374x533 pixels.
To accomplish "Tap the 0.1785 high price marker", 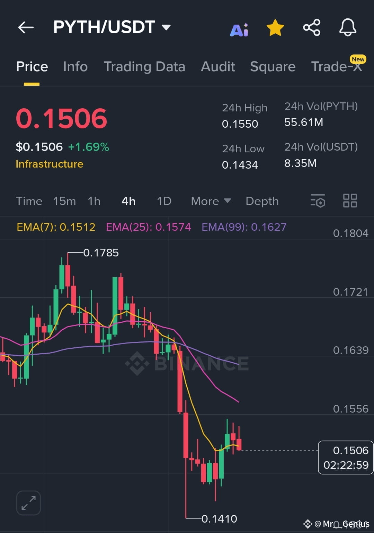I will 101,253.
